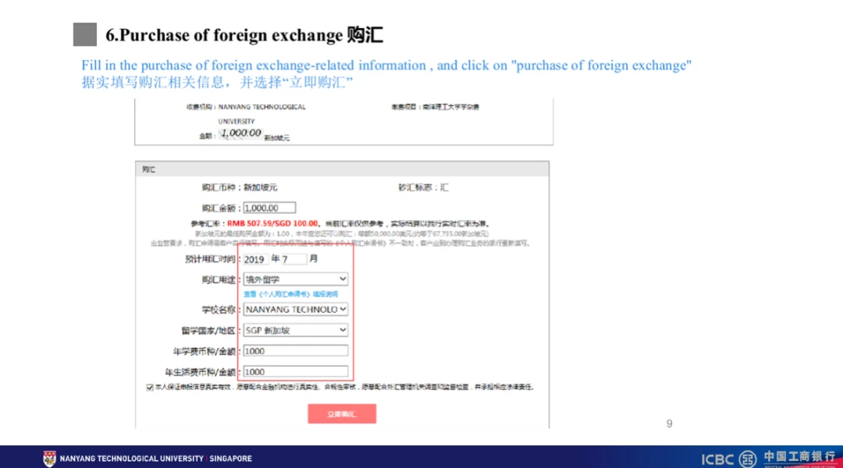Click the 年生活费币种/金额 living expense field
The height and width of the screenshot is (468, 843).
(x=296, y=372)
